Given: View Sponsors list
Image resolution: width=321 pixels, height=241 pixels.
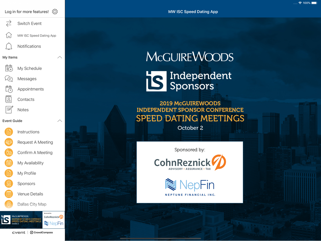Looking at the screenshot, I should coord(32,183).
